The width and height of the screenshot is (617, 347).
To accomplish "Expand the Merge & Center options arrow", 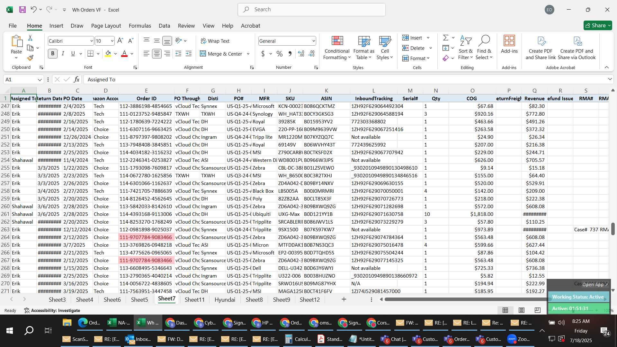I will coord(248,54).
